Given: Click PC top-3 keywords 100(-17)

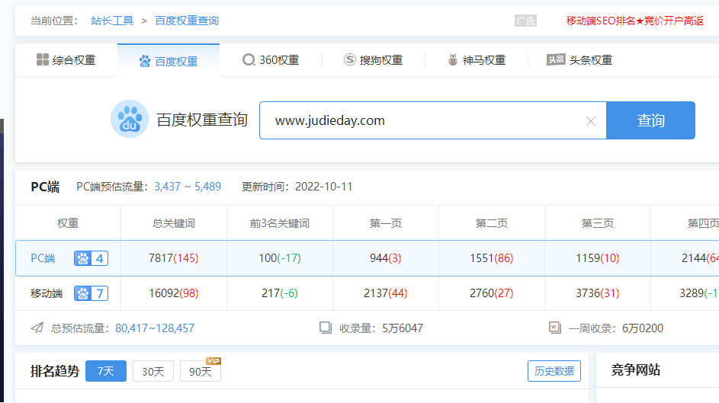Looking at the screenshot, I should point(280,258).
